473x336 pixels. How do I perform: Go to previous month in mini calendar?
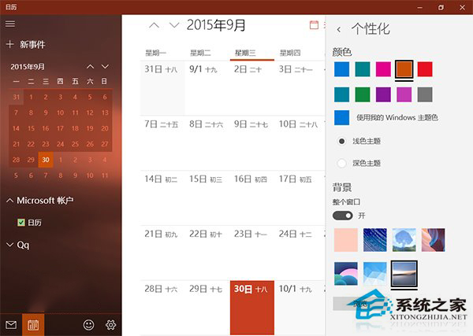point(90,67)
